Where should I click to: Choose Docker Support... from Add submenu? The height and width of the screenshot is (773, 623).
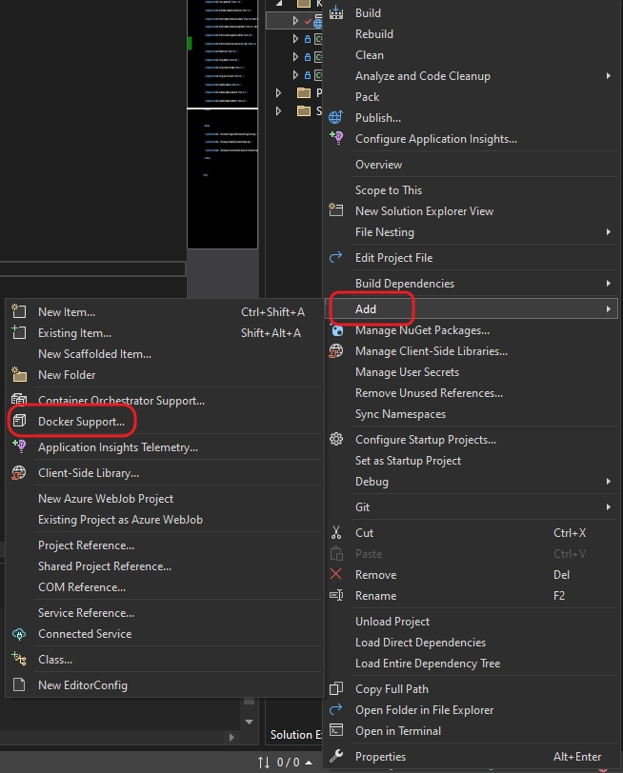[x=81, y=421]
